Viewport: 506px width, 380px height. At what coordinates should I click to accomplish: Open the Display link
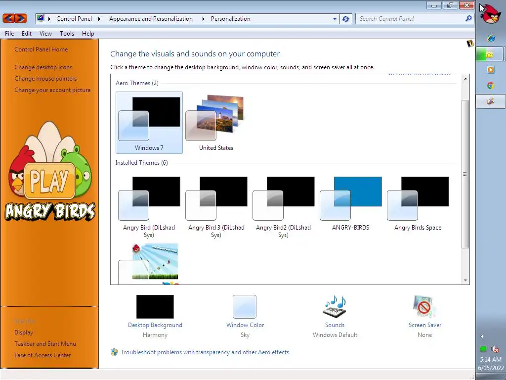click(x=24, y=332)
